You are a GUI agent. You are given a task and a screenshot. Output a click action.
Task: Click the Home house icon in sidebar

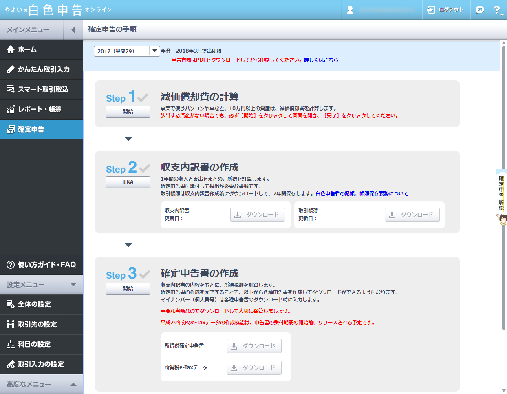tap(11, 49)
